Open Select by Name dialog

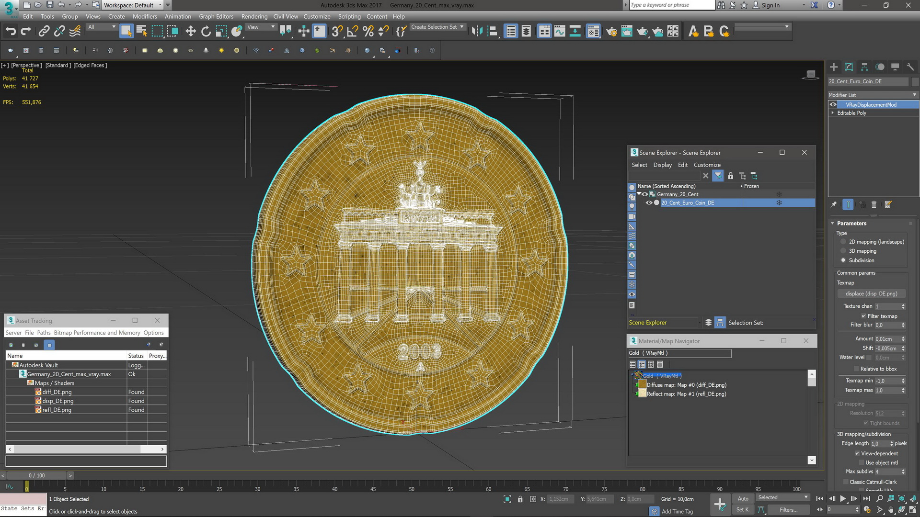(142, 32)
